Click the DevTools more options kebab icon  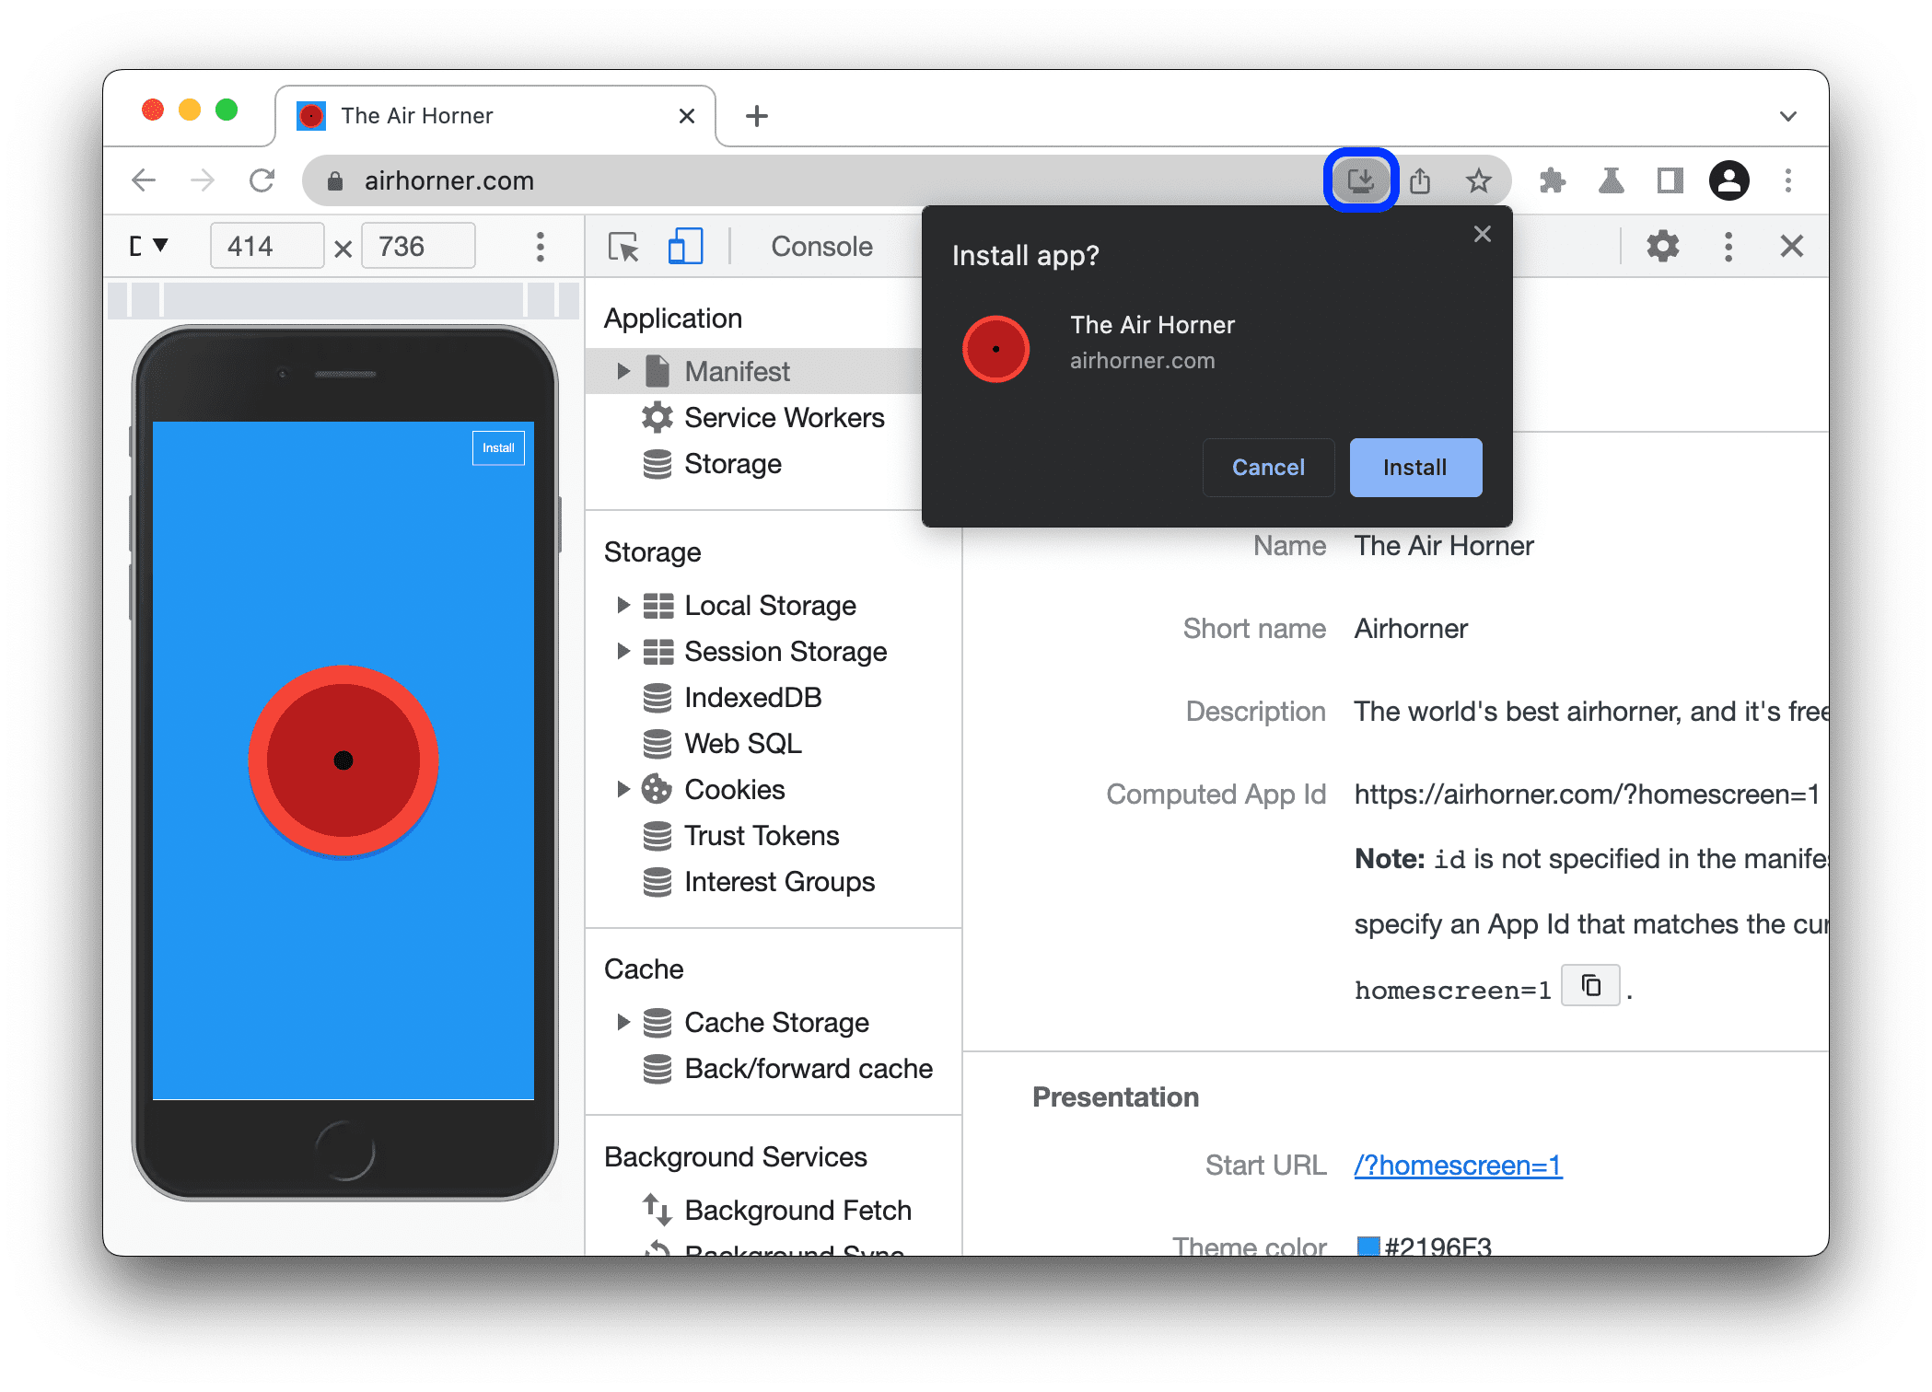pyautogui.click(x=1727, y=248)
